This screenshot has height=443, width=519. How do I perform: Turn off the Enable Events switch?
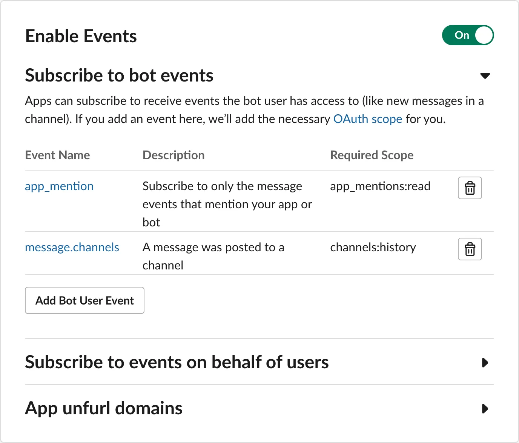click(x=468, y=35)
